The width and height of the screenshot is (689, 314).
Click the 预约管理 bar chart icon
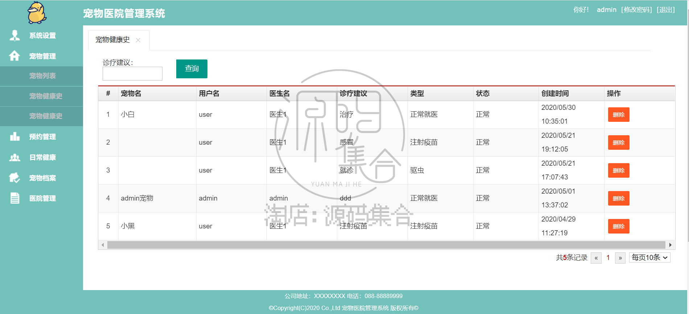[x=15, y=136]
